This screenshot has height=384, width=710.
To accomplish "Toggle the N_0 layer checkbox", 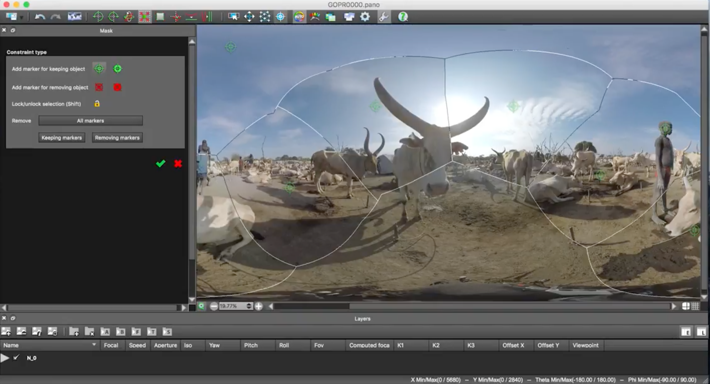I will 16,357.
